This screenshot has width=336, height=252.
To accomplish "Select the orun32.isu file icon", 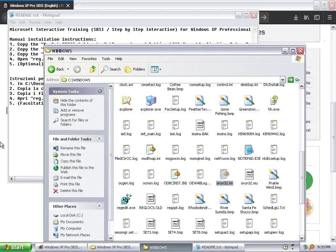I will coord(249,174).
